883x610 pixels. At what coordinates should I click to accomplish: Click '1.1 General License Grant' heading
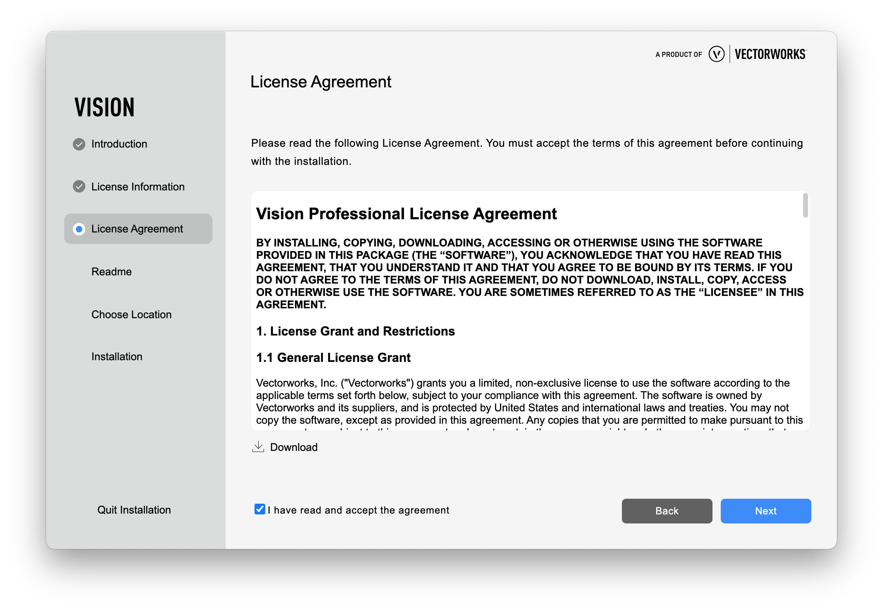333,358
